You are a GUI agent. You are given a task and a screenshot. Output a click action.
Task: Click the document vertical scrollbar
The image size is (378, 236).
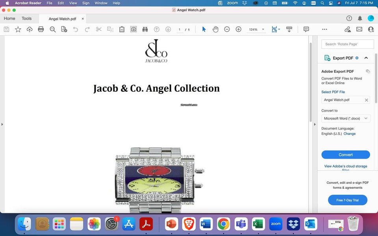click(311, 82)
